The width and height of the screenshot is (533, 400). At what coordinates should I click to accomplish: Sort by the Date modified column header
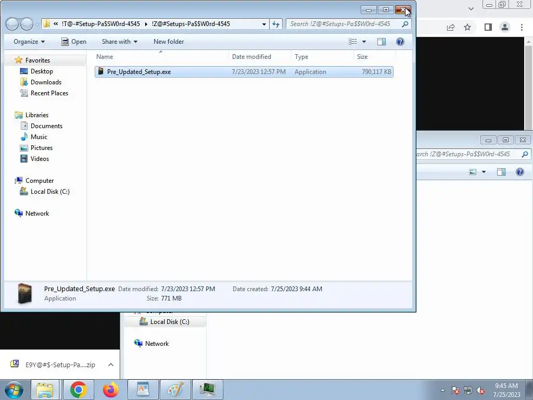point(260,56)
